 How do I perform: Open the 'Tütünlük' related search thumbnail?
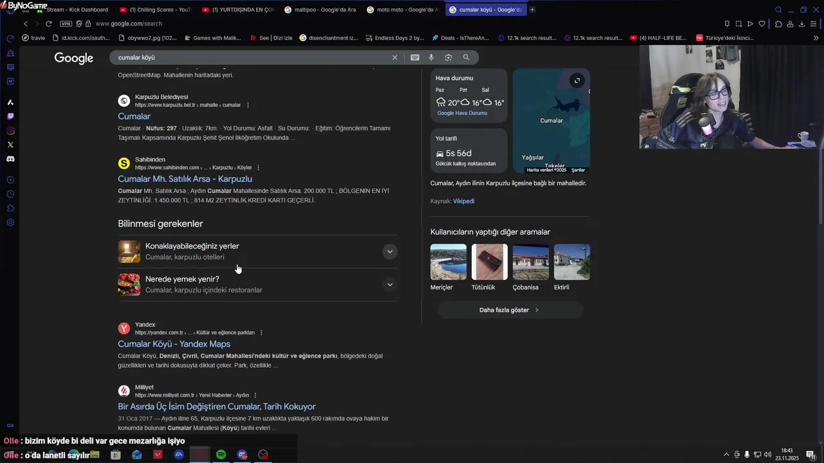tap(489, 262)
